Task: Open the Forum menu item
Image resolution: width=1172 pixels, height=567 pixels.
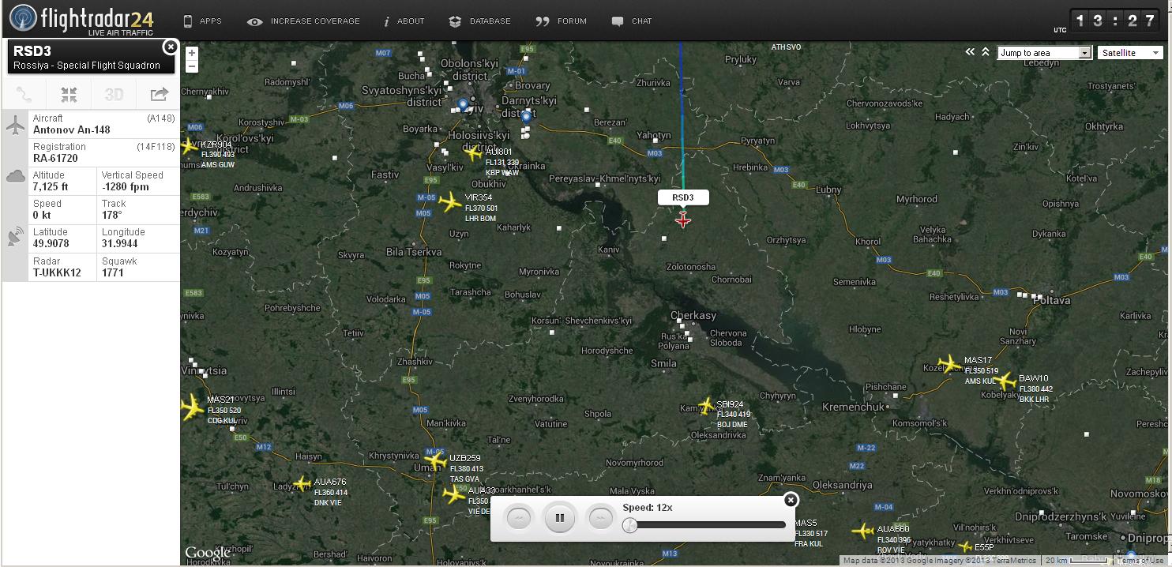Action: (562, 21)
